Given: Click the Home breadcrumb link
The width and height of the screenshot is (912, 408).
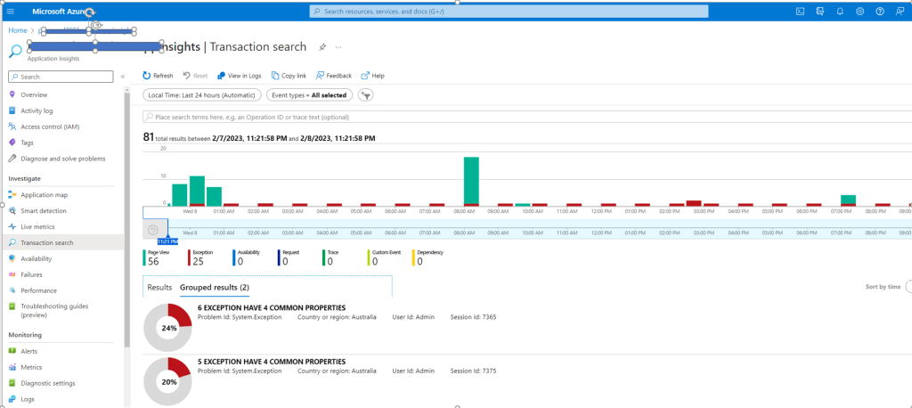Looking at the screenshot, I should click(x=18, y=30).
